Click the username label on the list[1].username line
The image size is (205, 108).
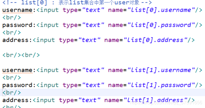[17, 70]
